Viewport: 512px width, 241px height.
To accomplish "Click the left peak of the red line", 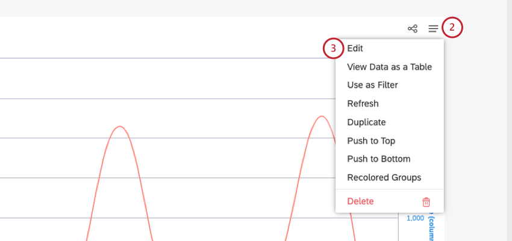I will 120,127.
